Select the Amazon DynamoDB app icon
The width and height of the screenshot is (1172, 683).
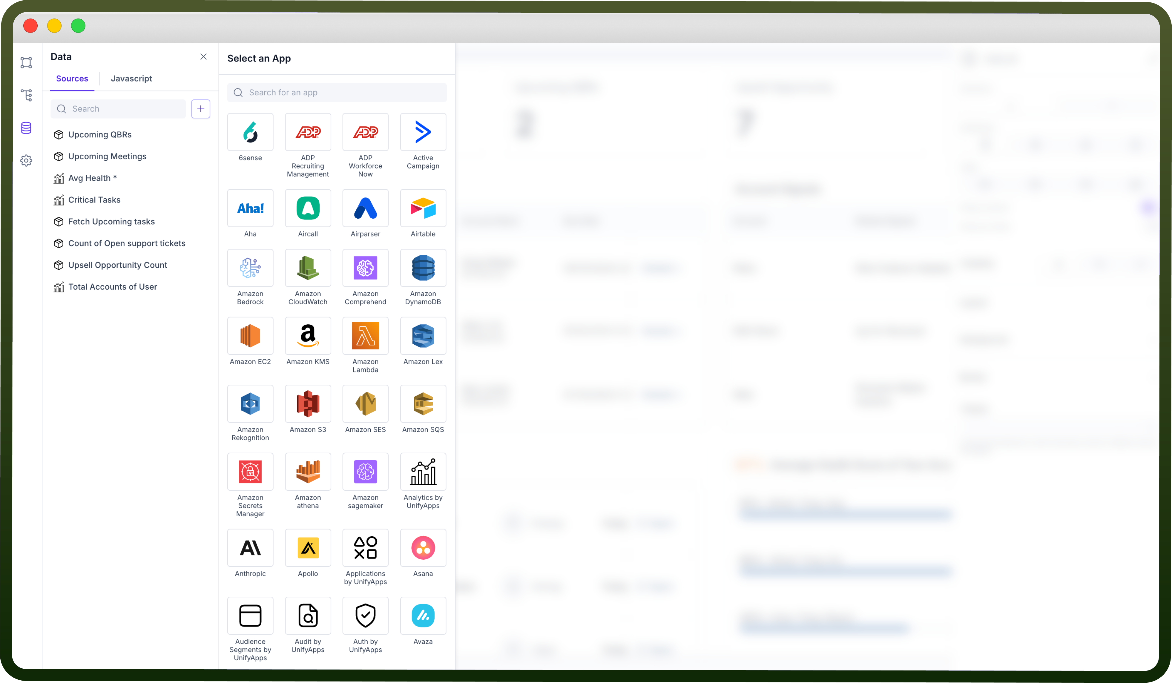[x=423, y=268]
